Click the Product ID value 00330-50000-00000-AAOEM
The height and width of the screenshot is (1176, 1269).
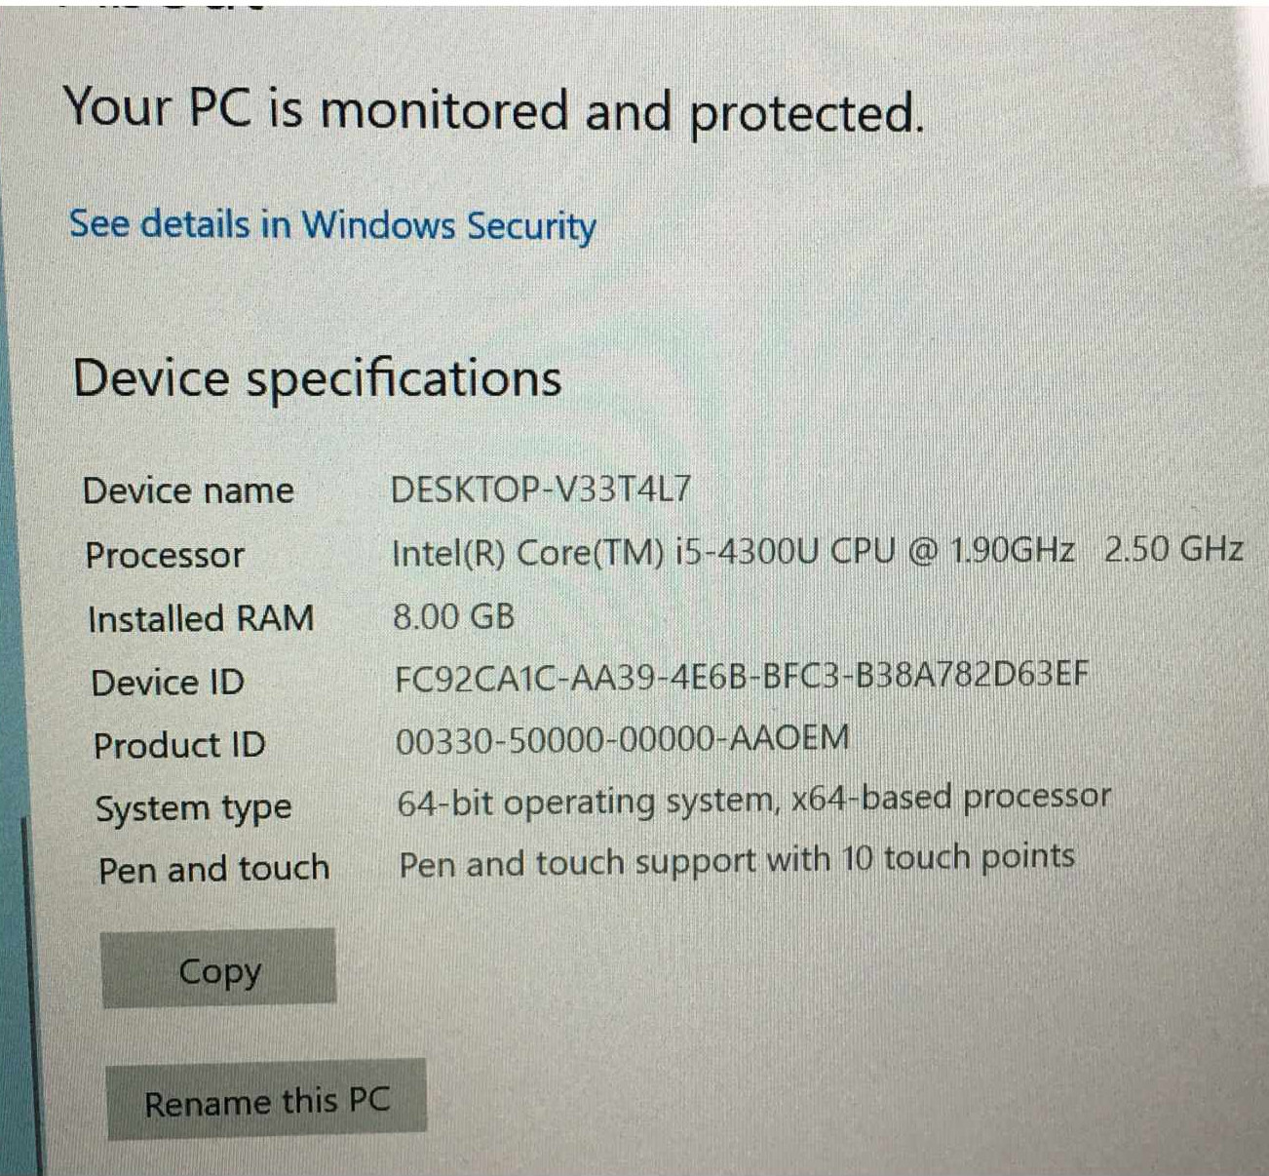(x=622, y=739)
